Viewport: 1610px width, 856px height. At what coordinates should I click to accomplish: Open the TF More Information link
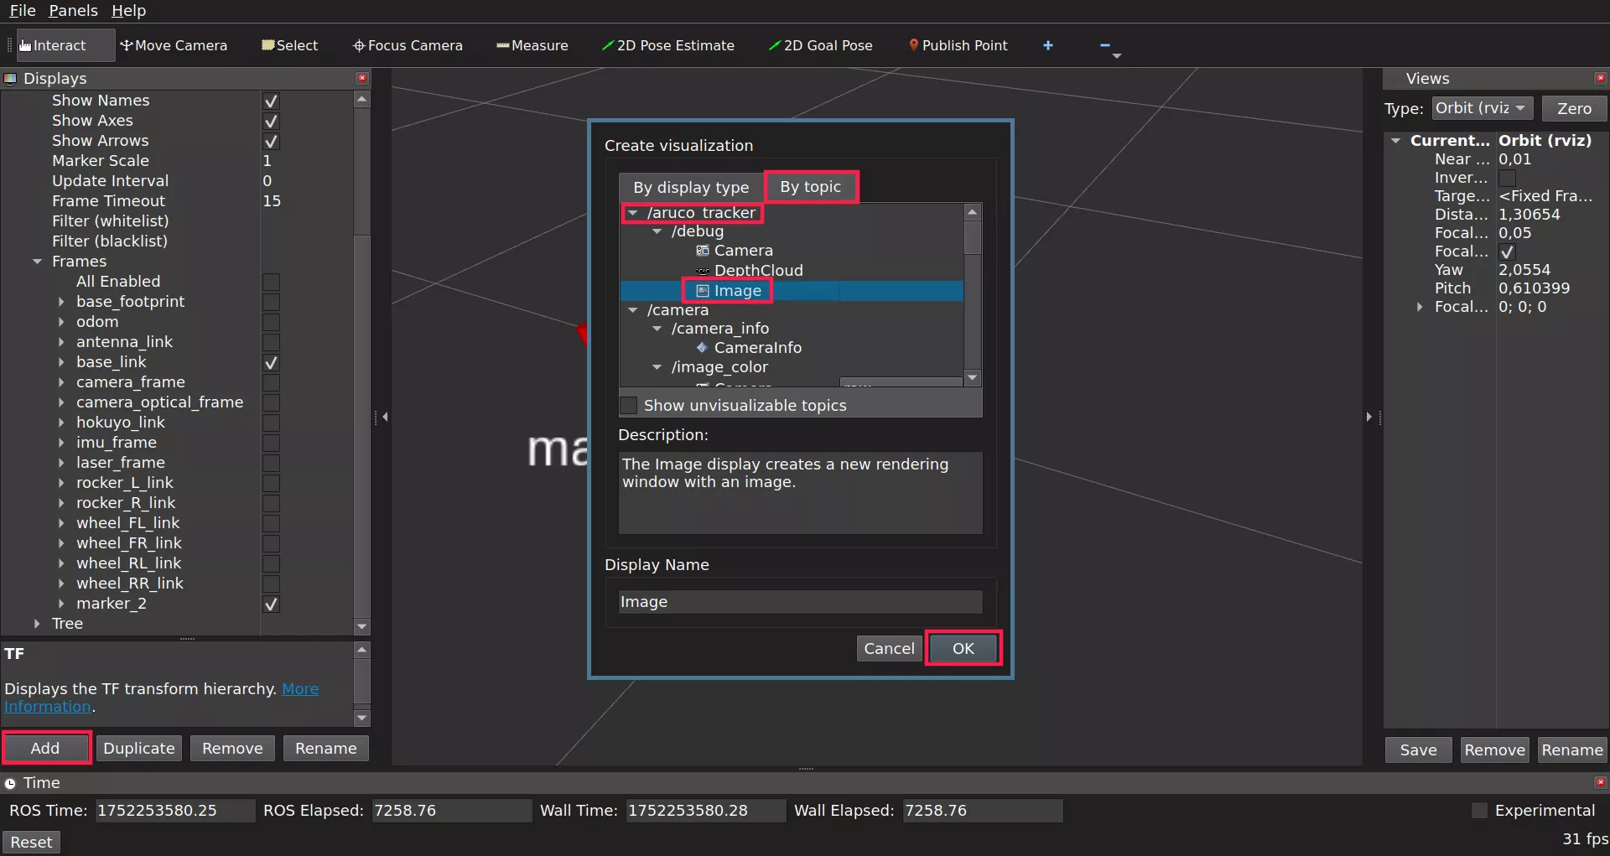pos(299,689)
